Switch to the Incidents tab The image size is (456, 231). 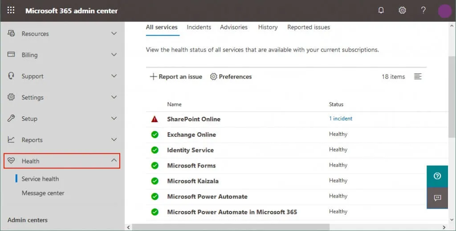(199, 27)
